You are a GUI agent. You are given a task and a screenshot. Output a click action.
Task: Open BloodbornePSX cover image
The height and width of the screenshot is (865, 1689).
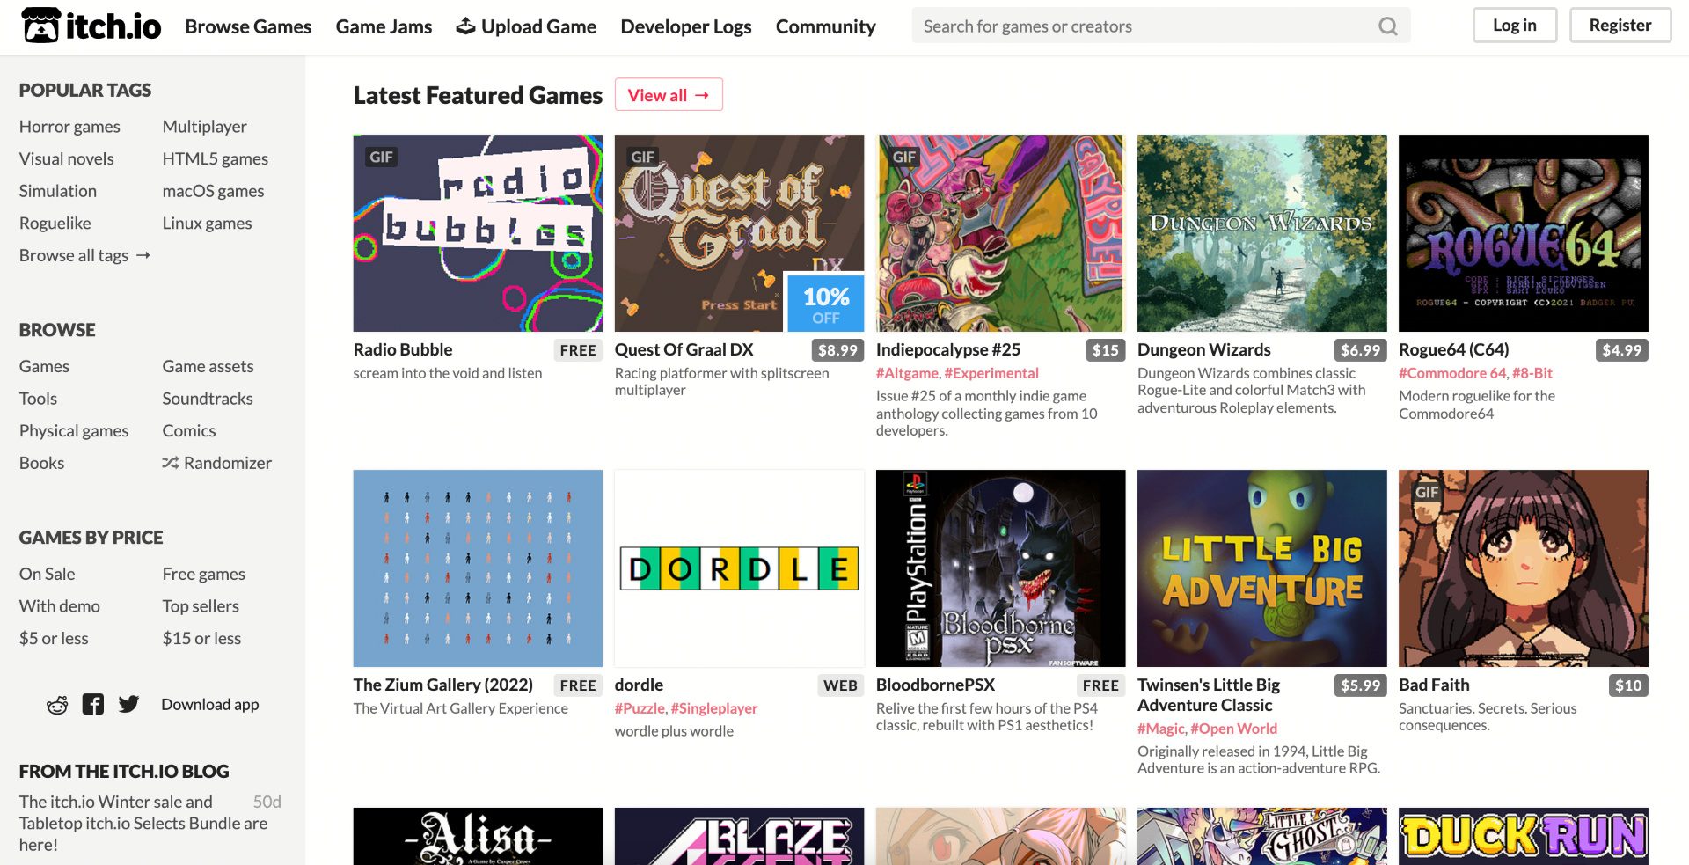coord(1000,568)
